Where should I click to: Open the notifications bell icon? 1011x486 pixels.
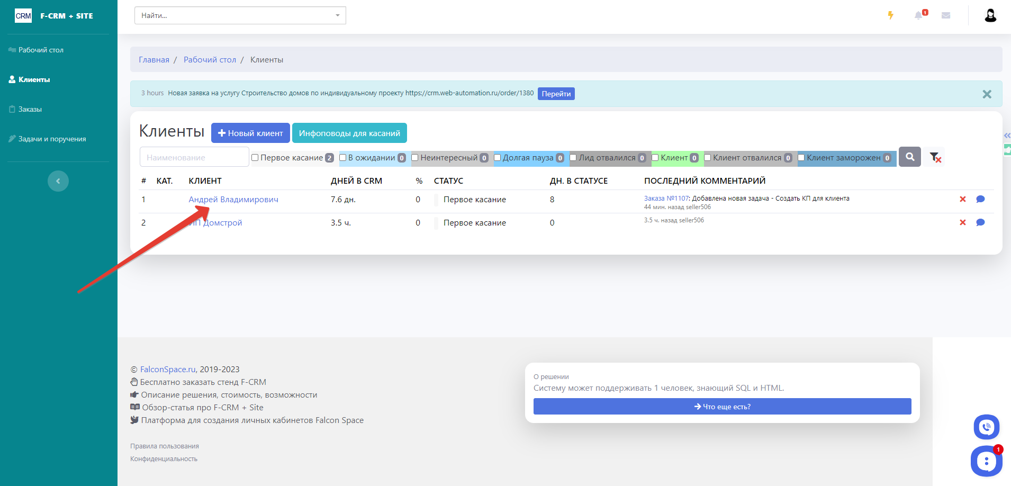pos(918,15)
